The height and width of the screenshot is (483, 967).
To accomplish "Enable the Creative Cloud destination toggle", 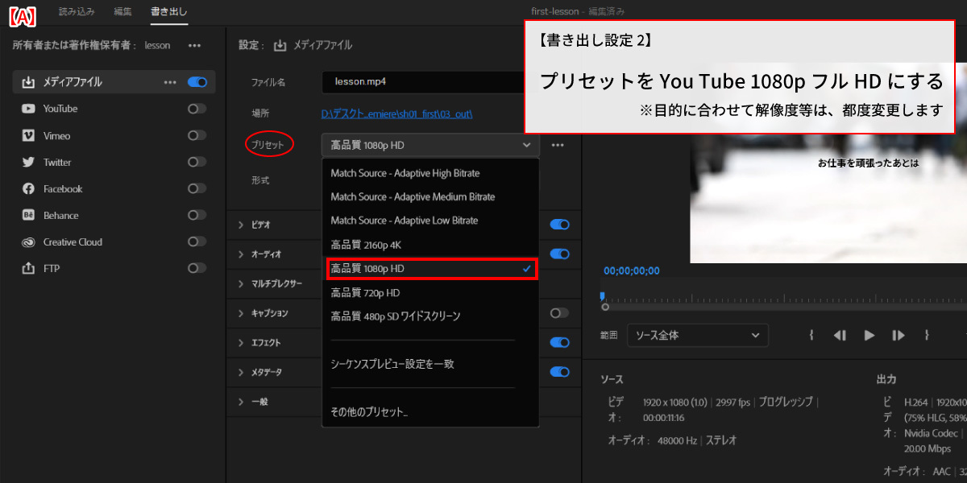I will pyautogui.click(x=197, y=242).
